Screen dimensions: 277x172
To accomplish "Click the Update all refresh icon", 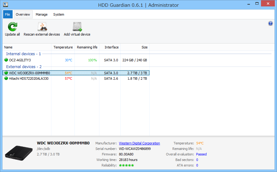I will (13, 27).
